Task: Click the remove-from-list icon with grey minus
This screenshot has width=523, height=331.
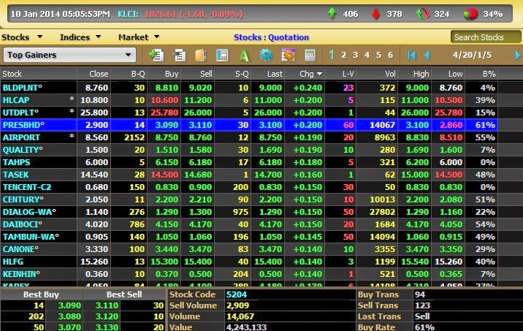Action: [178, 55]
